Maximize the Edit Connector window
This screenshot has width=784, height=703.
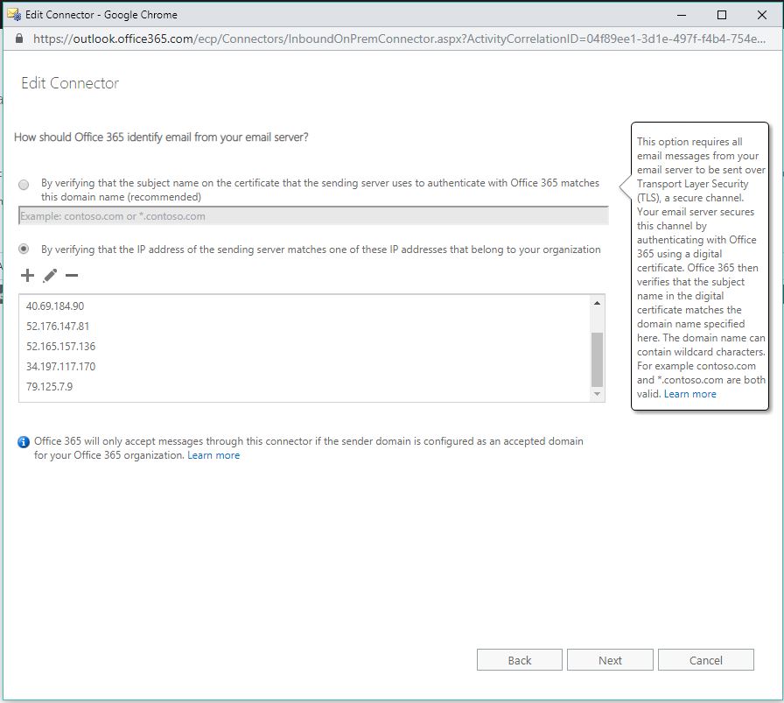(x=722, y=15)
